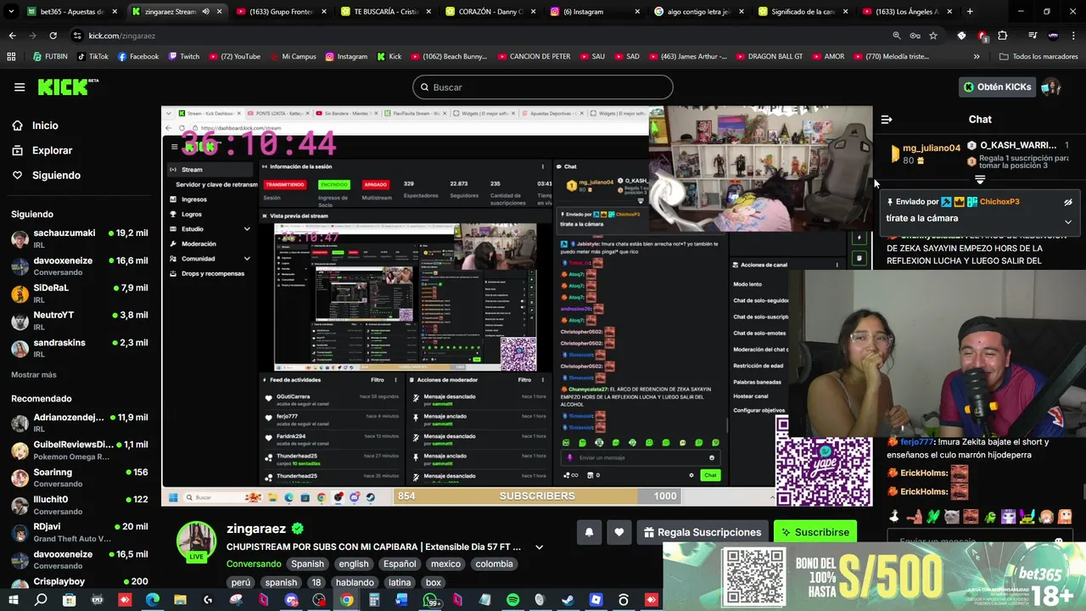Viewport: 1086px width, 611px height.
Task: Open Spotify from the taskbar
Action: [x=512, y=600]
